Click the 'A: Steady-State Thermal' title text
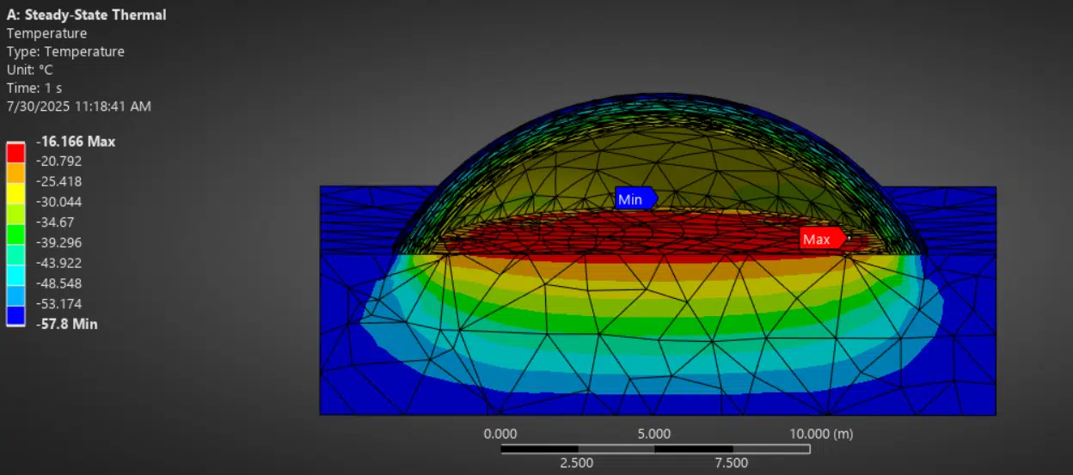The image size is (1073, 475). pyautogui.click(x=87, y=15)
